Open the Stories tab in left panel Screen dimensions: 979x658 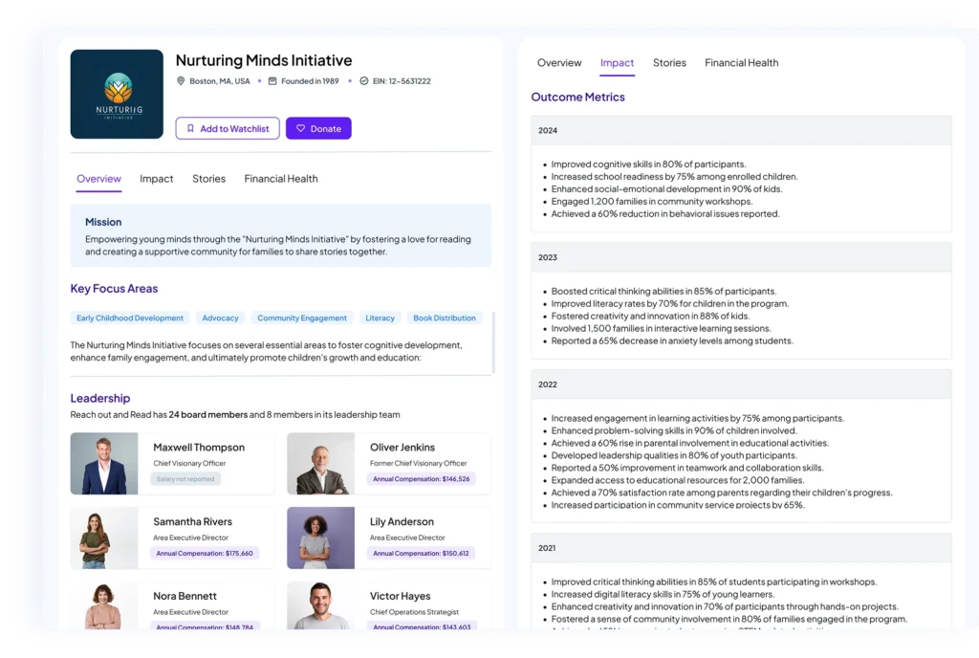pyautogui.click(x=208, y=179)
